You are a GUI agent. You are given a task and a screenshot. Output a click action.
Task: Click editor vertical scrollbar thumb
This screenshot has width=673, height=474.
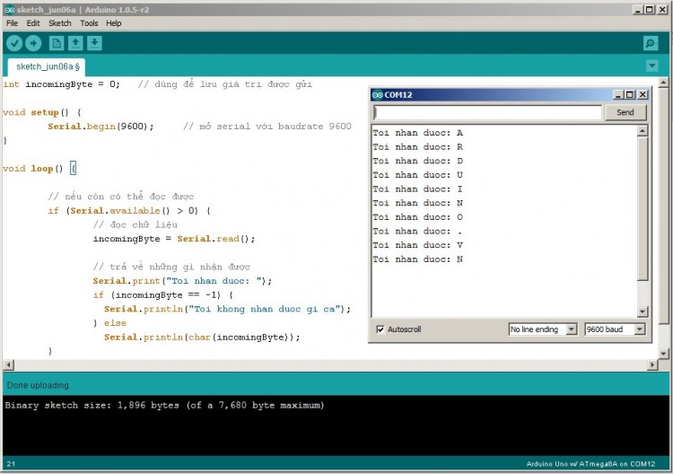click(x=663, y=206)
